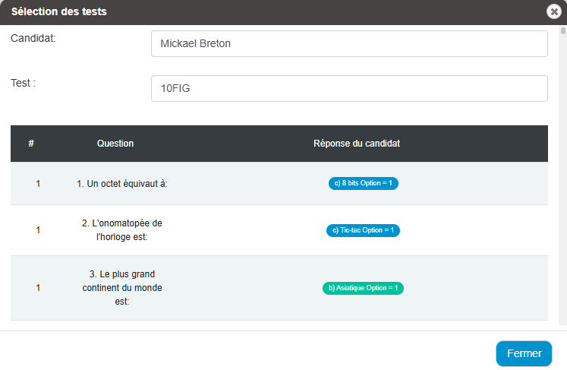567x370 pixels.
Task: Click the number cell in first question row
Action: 38,184
